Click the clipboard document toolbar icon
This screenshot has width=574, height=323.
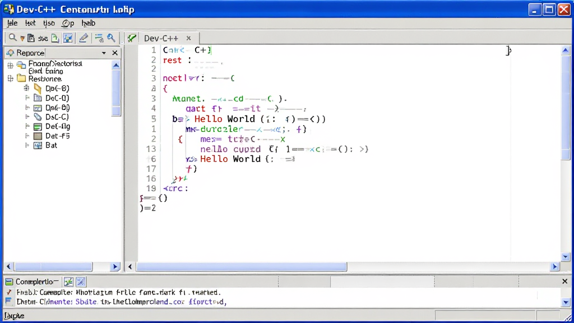[31, 38]
